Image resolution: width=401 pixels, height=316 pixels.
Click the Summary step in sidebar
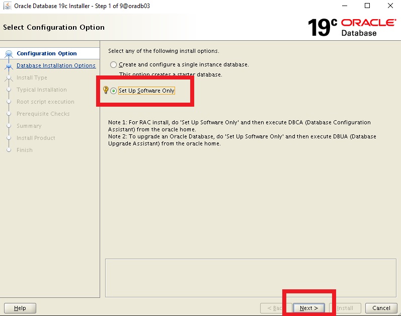coord(29,126)
